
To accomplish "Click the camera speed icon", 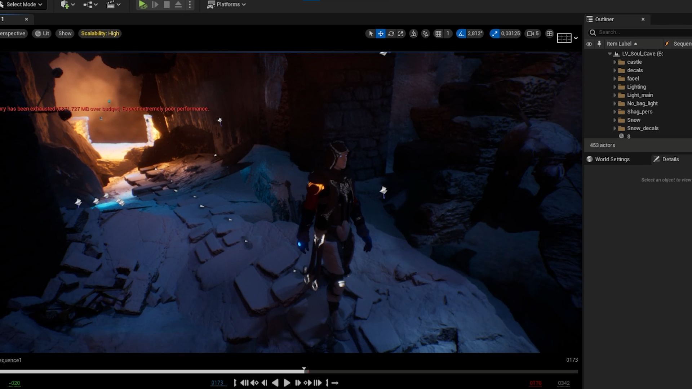I will 530,33.
